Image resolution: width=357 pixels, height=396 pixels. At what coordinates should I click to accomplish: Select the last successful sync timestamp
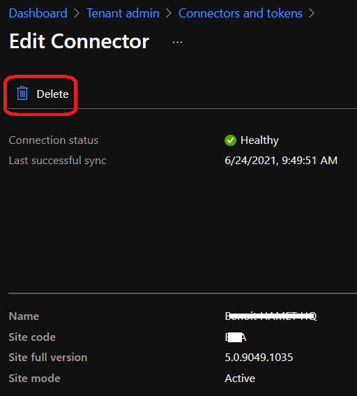(x=281, y=161)
